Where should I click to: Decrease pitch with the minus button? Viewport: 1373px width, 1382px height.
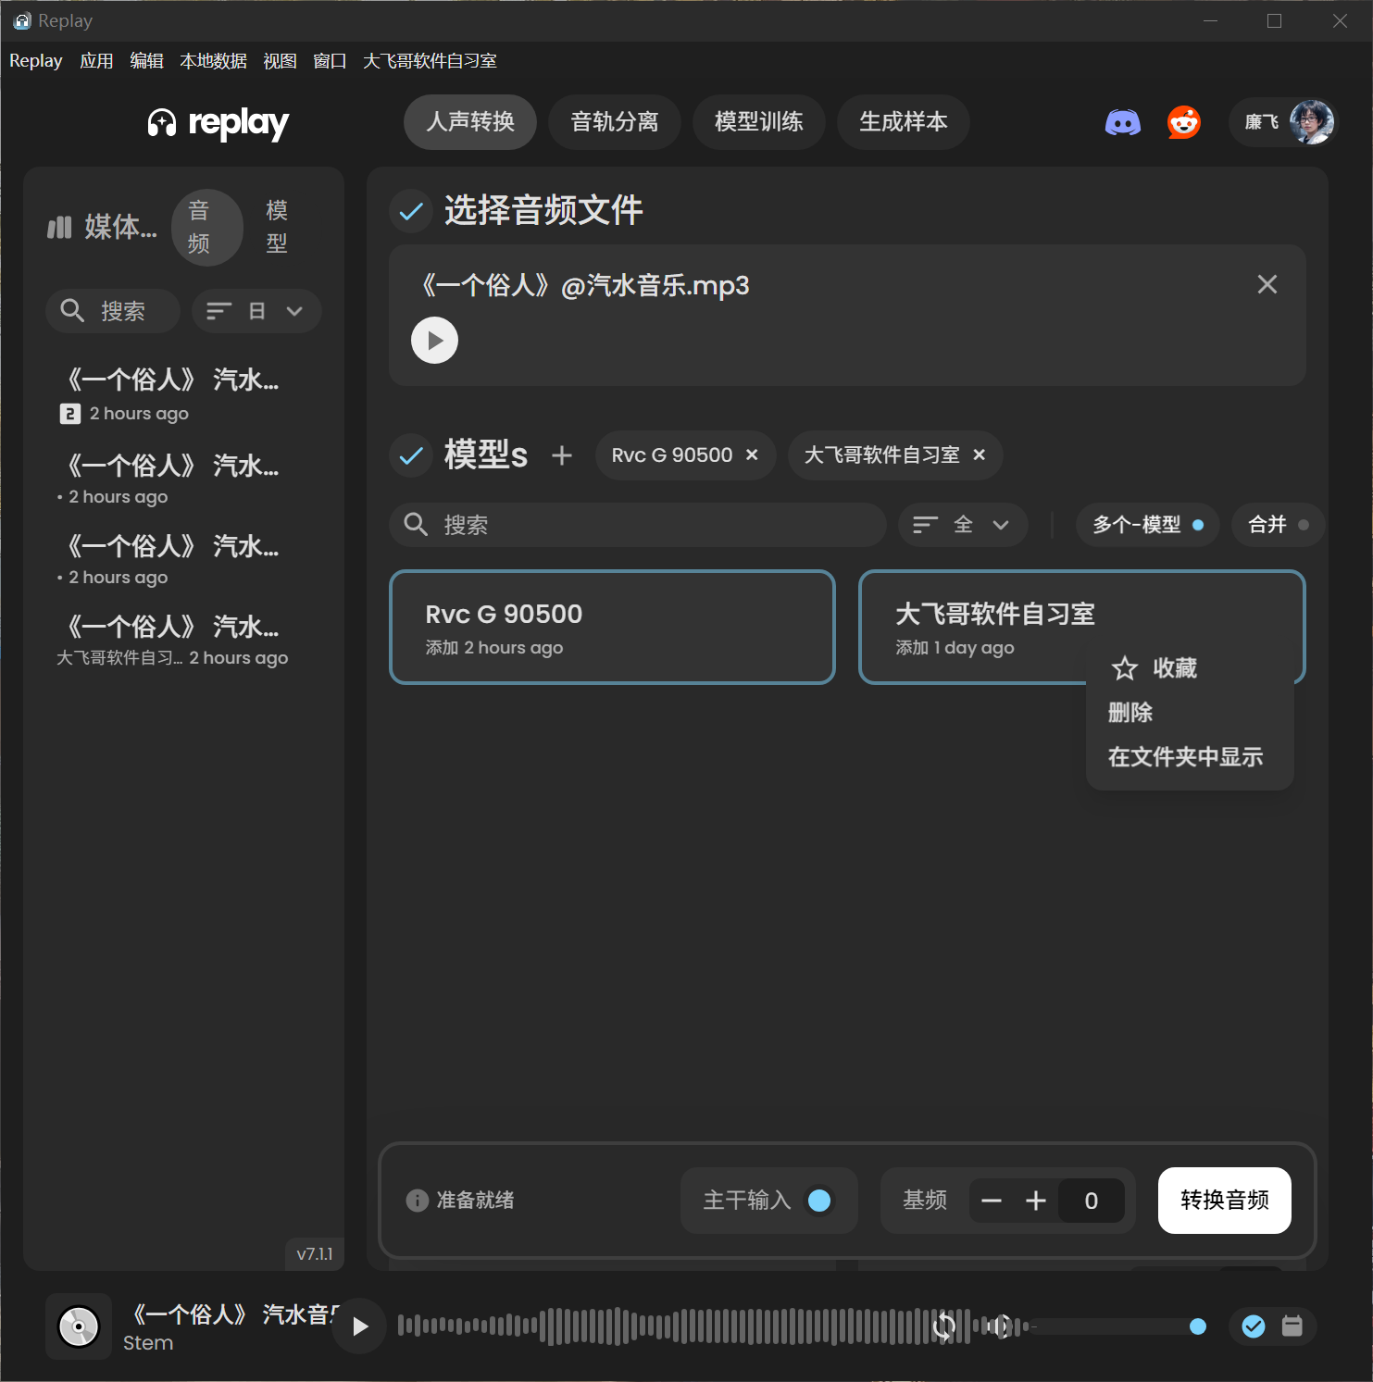[x=992, y=1201]
